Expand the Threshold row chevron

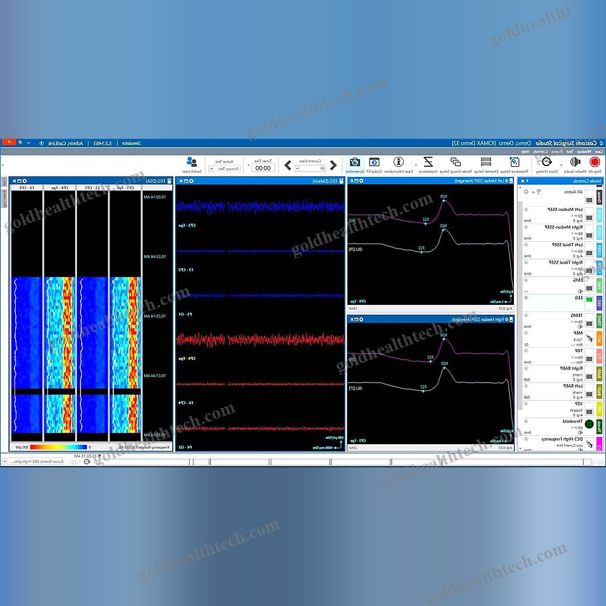526,422
